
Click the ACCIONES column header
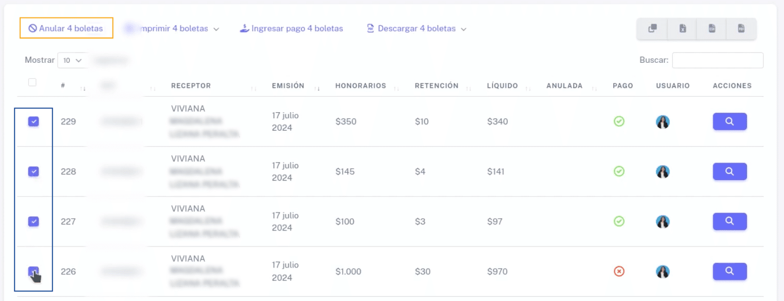tap(732, 86)
